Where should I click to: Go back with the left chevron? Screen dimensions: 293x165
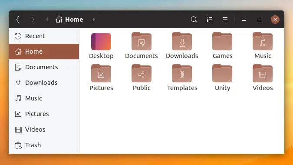(18, 19)
